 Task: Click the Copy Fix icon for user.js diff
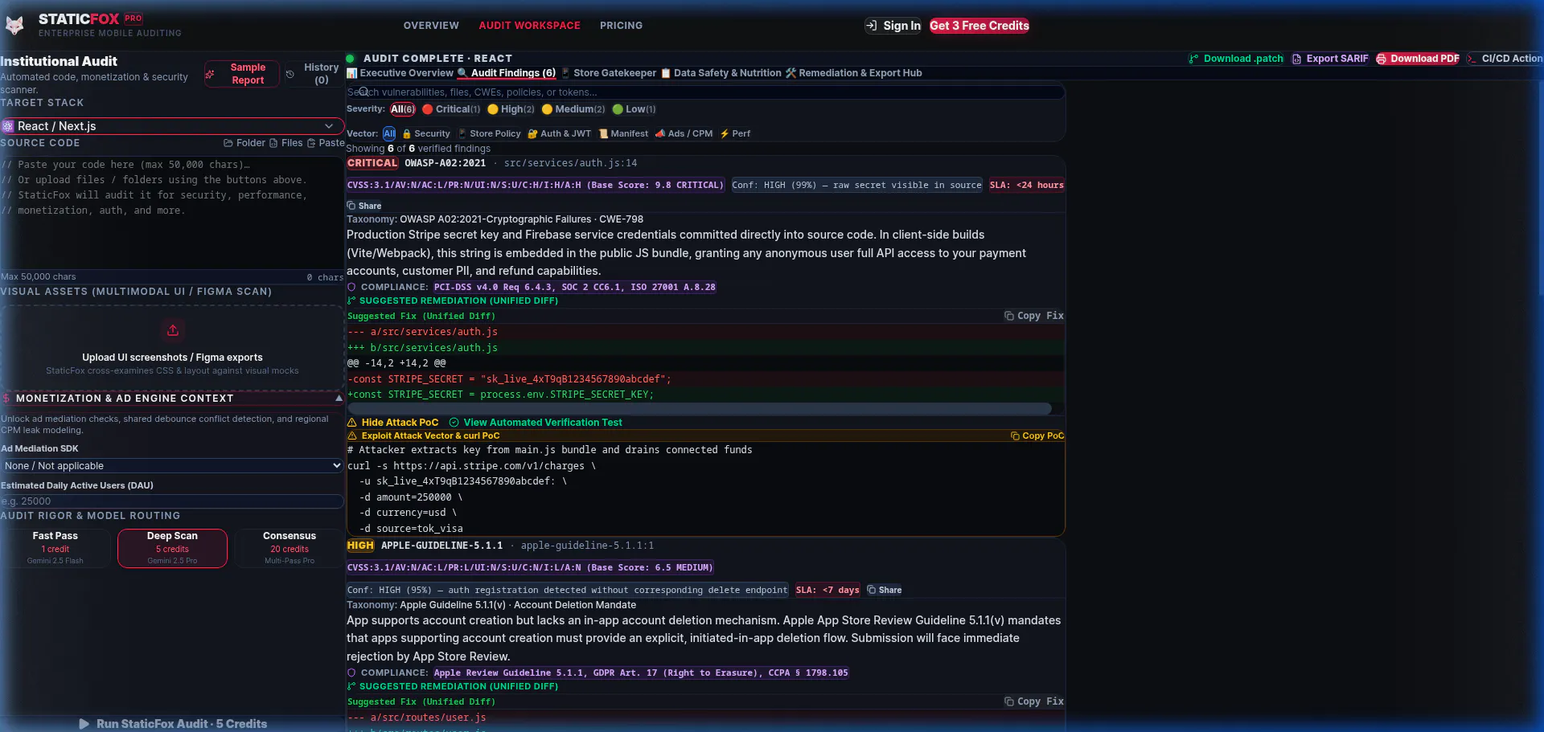coord(1008,701)
